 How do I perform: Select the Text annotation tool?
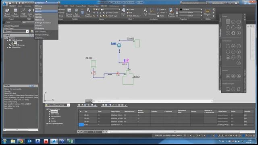point(145,12)
